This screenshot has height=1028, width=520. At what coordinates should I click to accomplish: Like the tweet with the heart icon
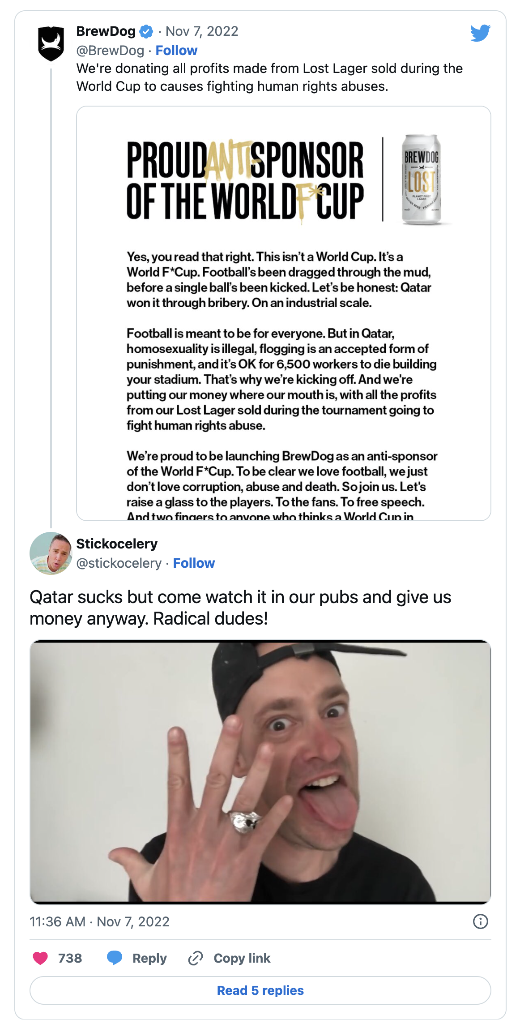(41, 958)
